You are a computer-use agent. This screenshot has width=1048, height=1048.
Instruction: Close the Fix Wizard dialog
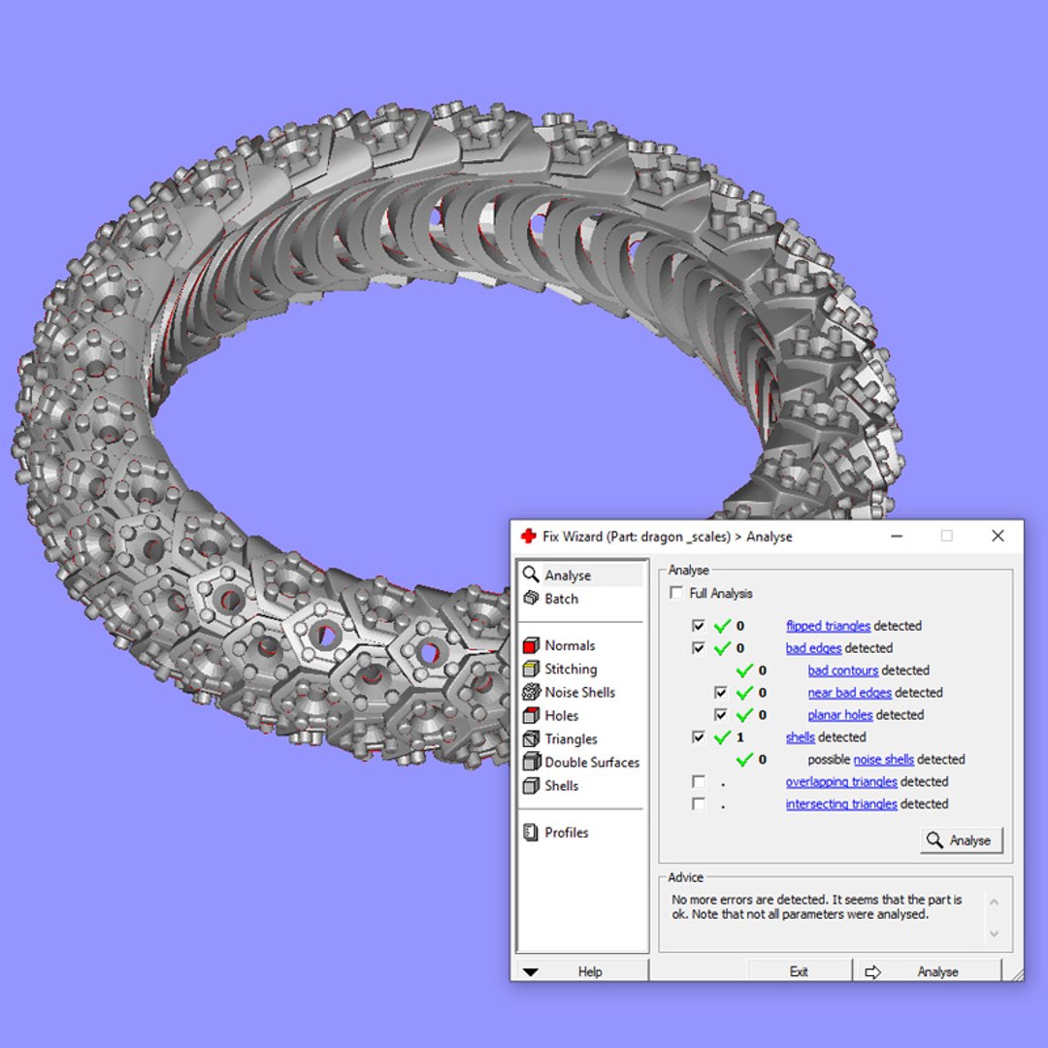(998, 536)
